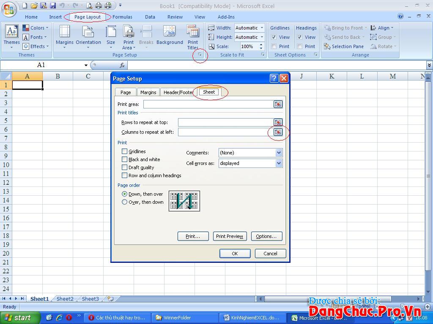433x324 pixels.
Task: Click the collapse dialog icon for Print area
Action: tap(278, 104)
